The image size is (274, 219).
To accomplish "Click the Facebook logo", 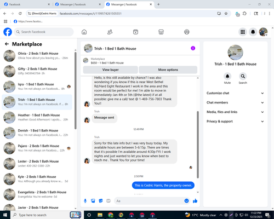I will (8, 32).
